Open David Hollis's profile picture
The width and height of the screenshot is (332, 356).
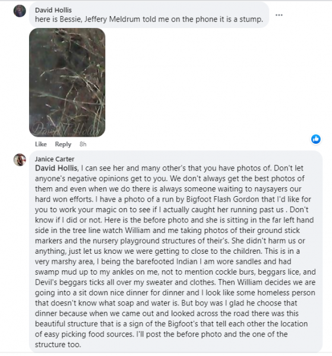click(x=20, y=11)
